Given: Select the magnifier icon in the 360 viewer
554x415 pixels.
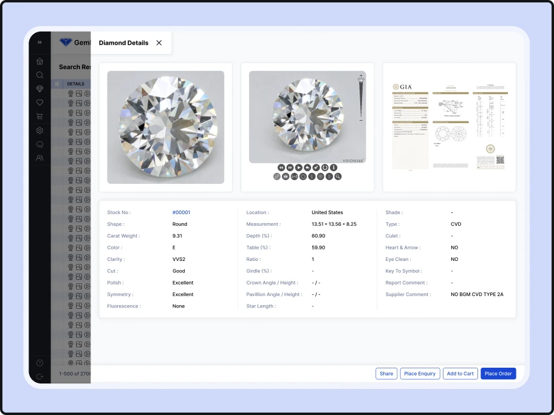Looking at the screenshot, I should click(x=338, y=177).
